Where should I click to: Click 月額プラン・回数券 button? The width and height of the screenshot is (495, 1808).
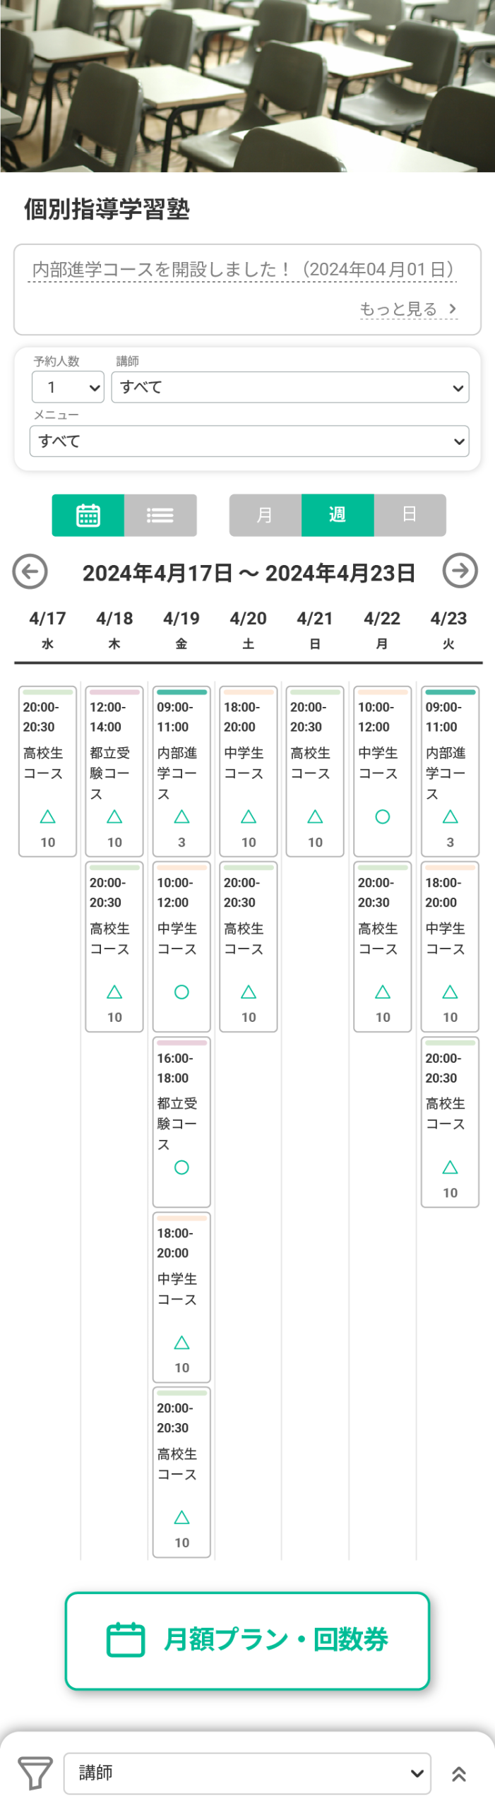247,1639
